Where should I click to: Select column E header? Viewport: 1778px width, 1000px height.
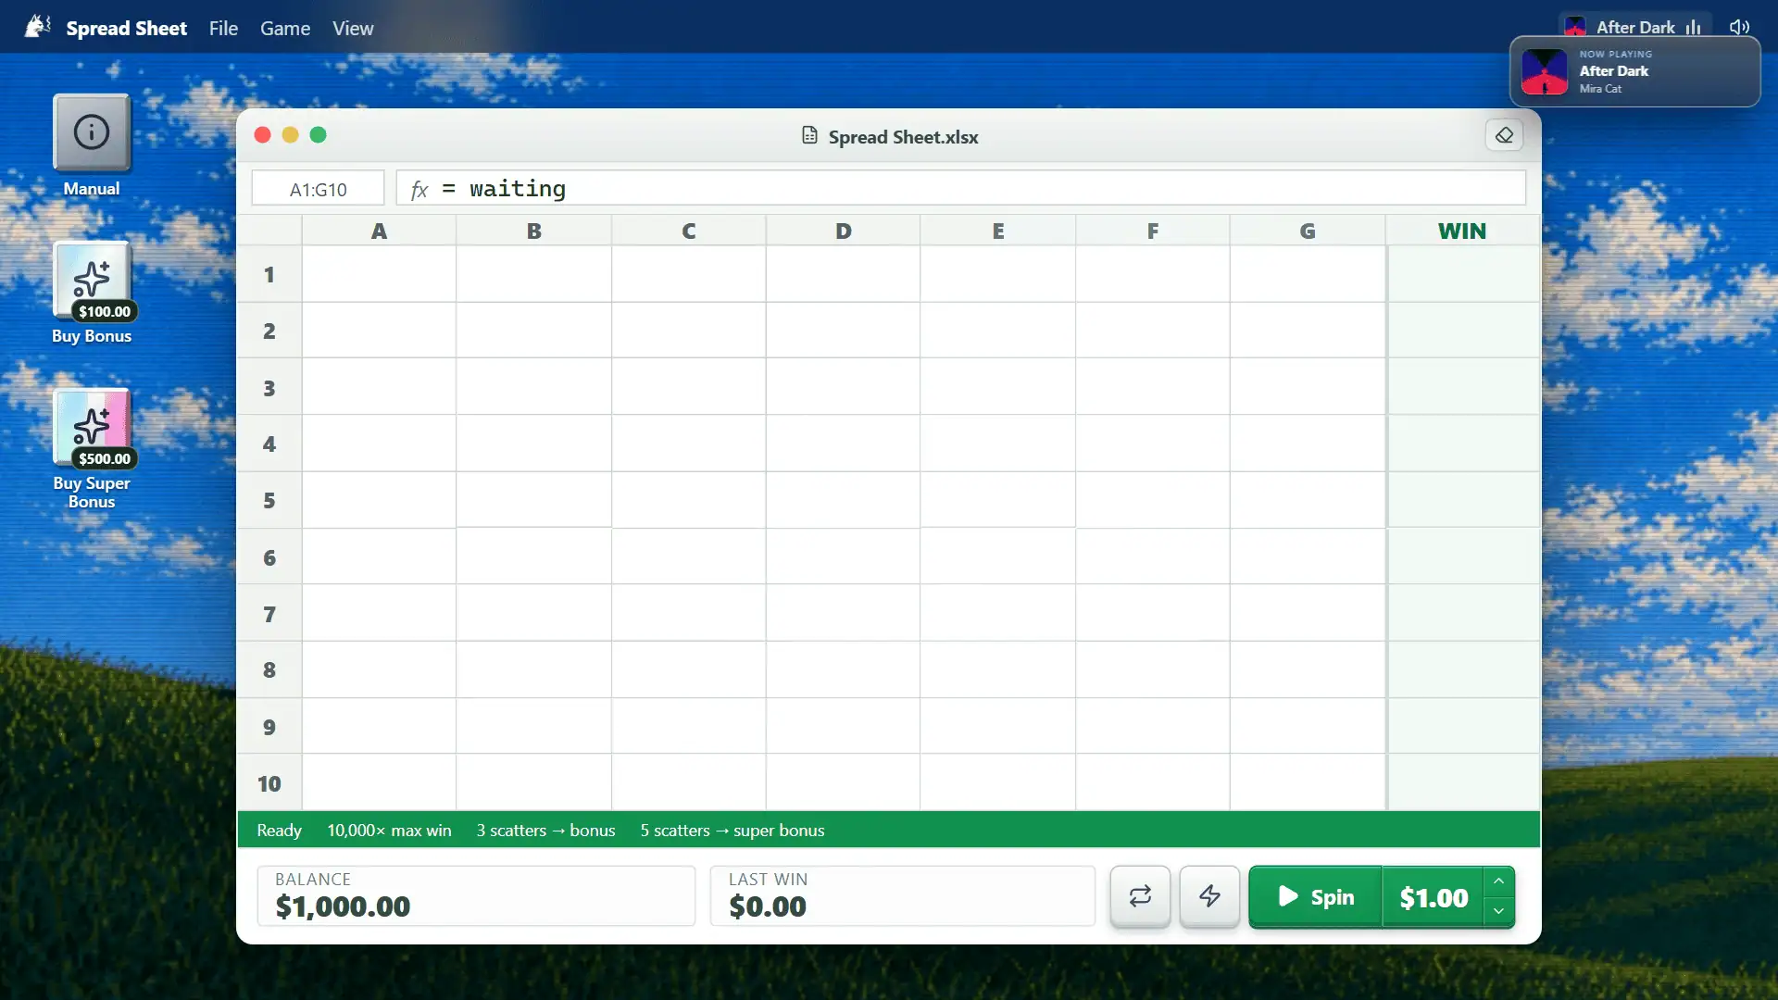997,231
